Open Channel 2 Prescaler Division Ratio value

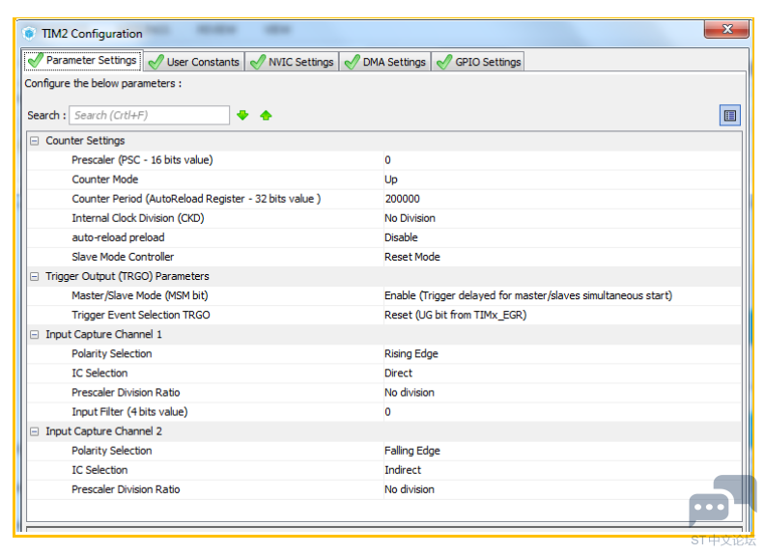click(x=562, y=489)
